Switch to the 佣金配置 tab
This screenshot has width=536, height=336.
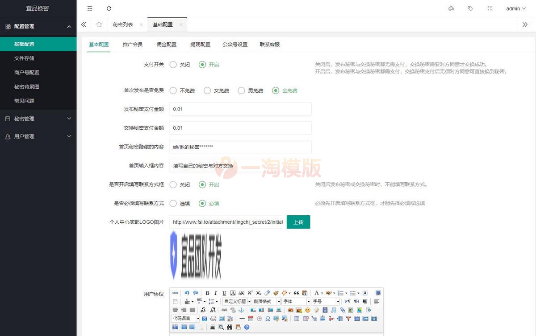pos(166,44)
